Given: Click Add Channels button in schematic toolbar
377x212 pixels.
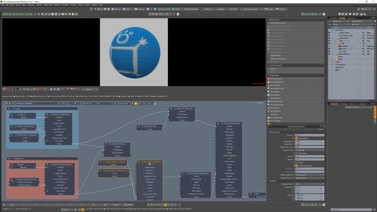Looking at the screenshot, I should click(97, 104).
